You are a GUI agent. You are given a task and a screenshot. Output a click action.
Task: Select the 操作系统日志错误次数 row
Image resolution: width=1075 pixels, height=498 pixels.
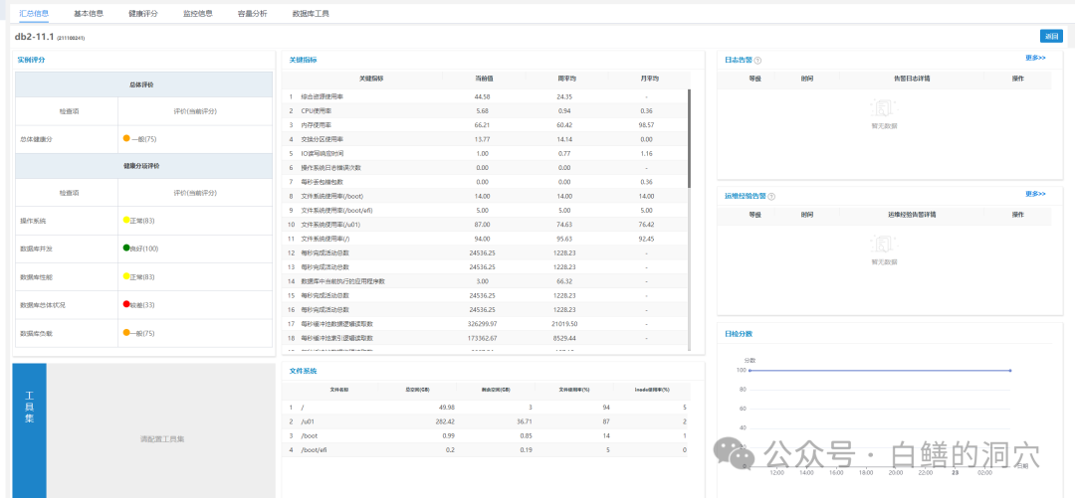tap(486, 167)
